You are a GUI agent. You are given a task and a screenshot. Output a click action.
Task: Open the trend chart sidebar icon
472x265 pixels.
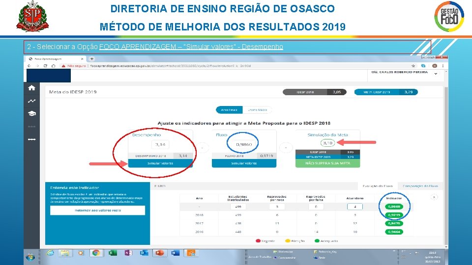31,101
